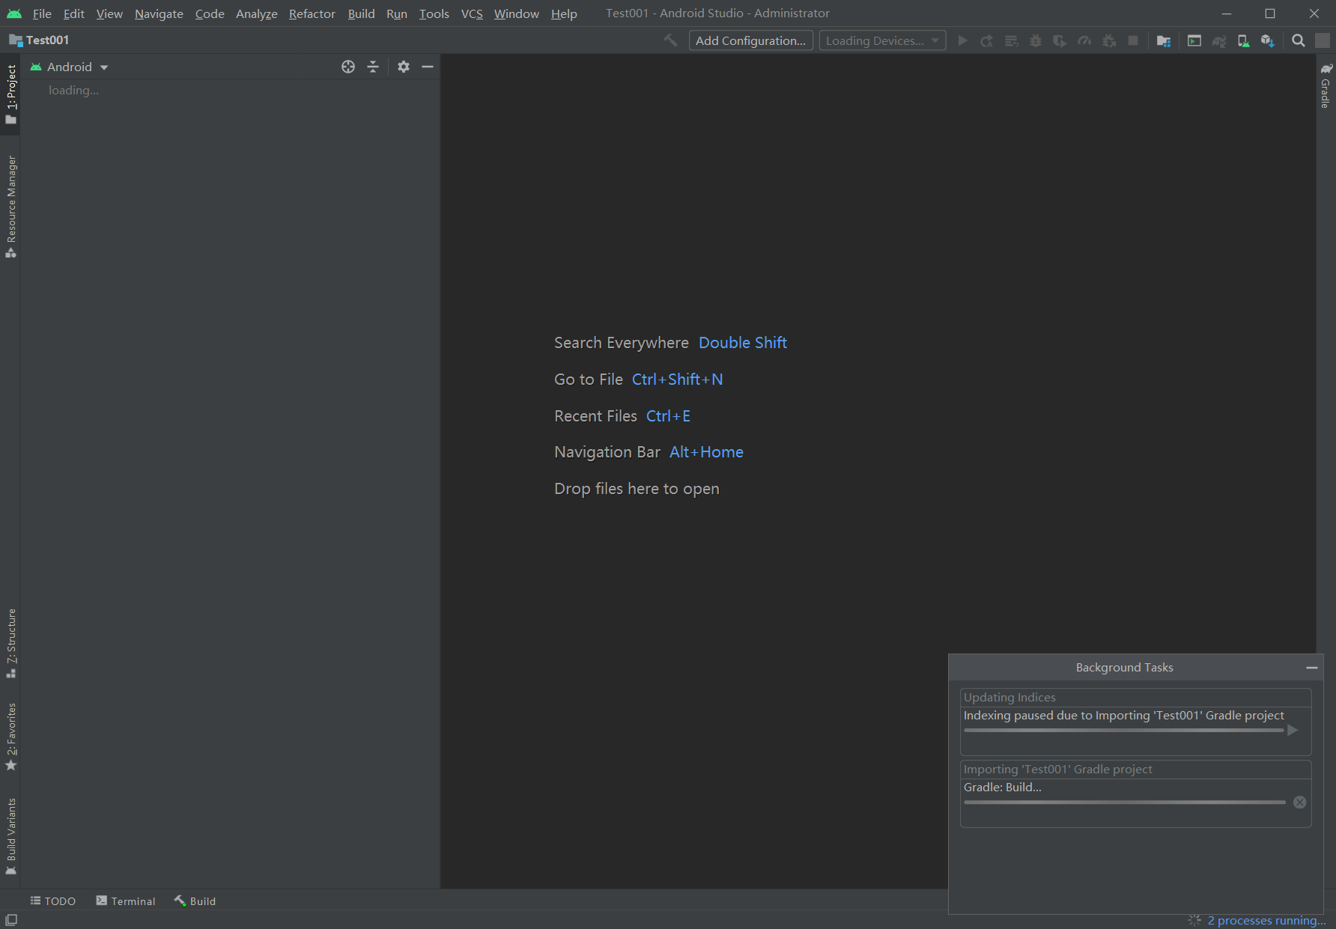This screenshot has width=1336, height=929.
Task: Click the Apply Code Changes icon
Action: [1011, 40]
